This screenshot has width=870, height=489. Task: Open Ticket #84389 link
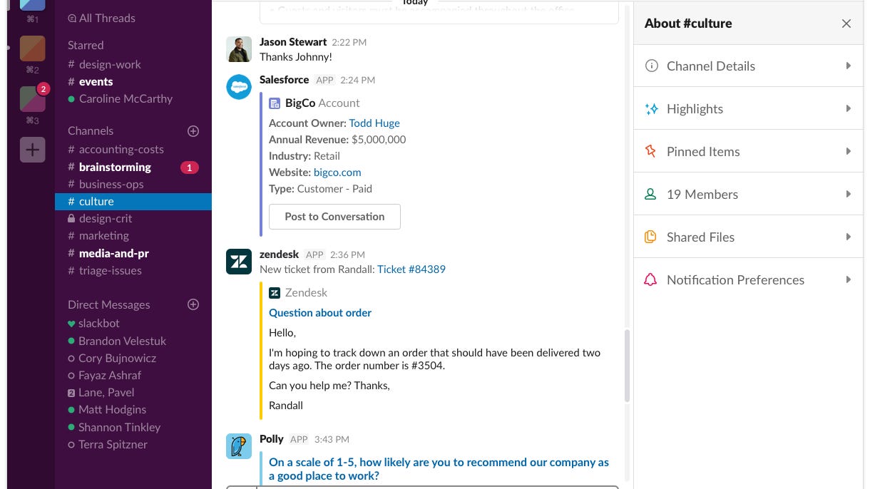(411, 269)
